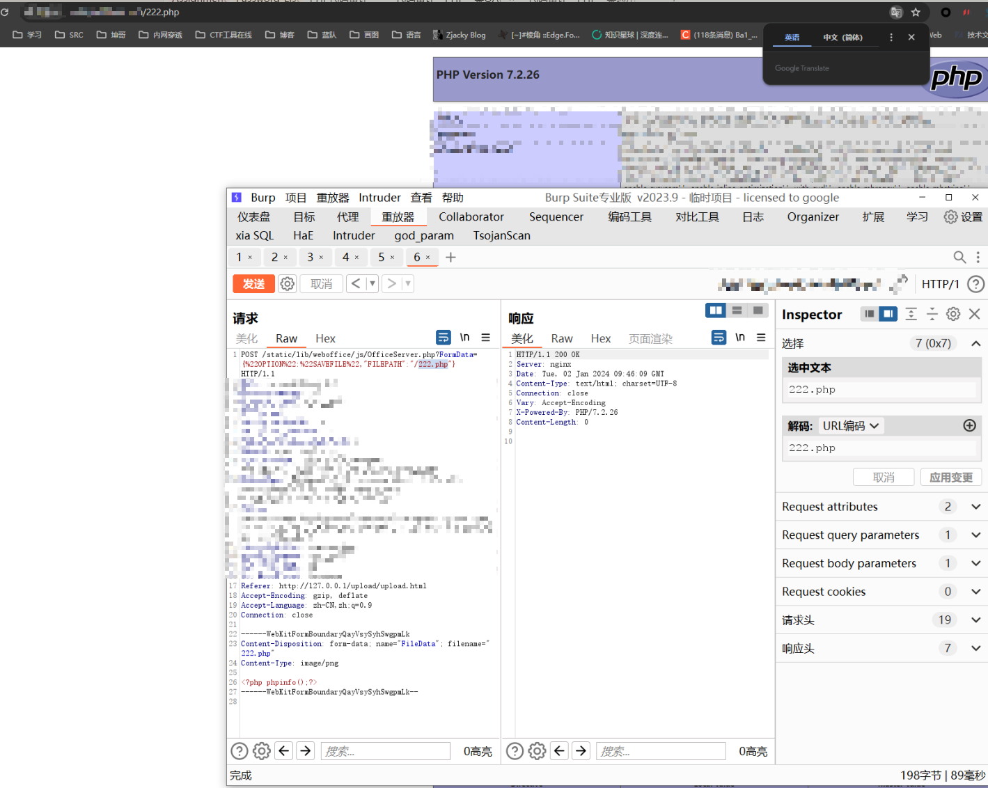Open request pane help icon
This screenshot has height=788, width=988.
[x=239, y=751]
